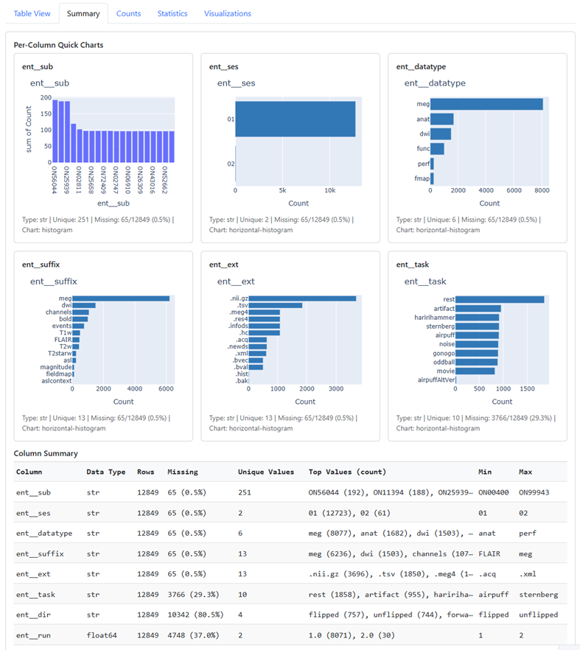This screenshot has width=580, height=650.
Task: Click the ent__task stats line 'Missing: 3766/12849'
Action: coord(496,418)
